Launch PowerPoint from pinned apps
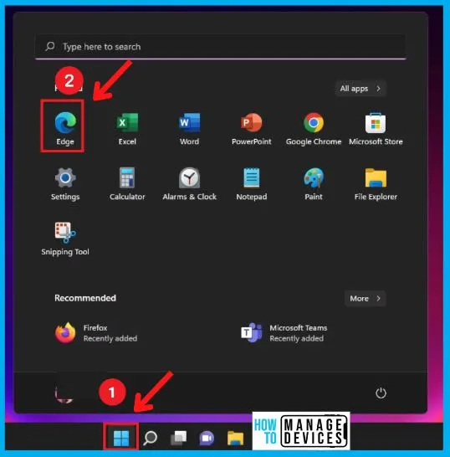The width and height of the screenshot is (450, 457). click(252, 129)
